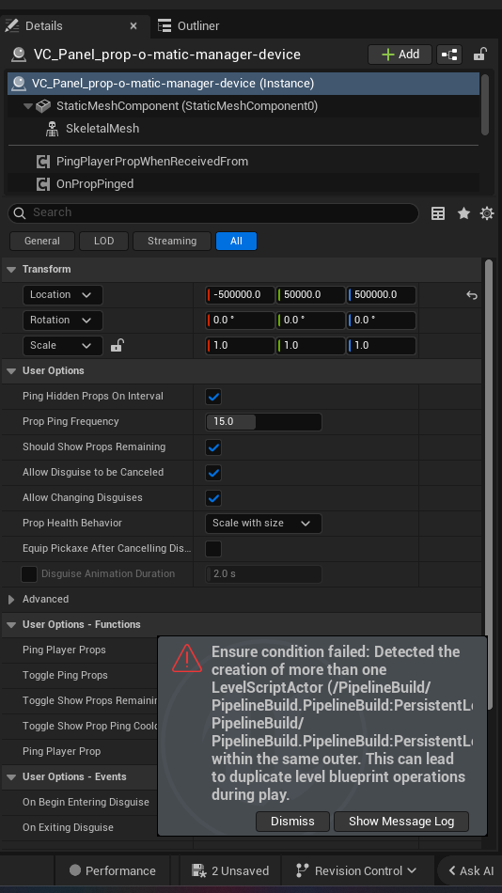Image resolution: width=502 pixels, height=893 pixels.
Task: Select the VC_Panel instance root row
Action: point(243,84)
